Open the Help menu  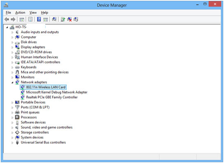point(44,13)
